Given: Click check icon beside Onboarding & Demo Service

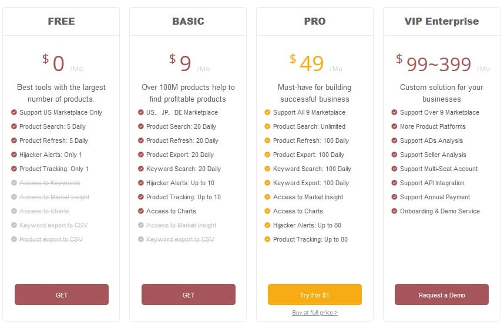Looking at the screenshot, I should (394, 211).
